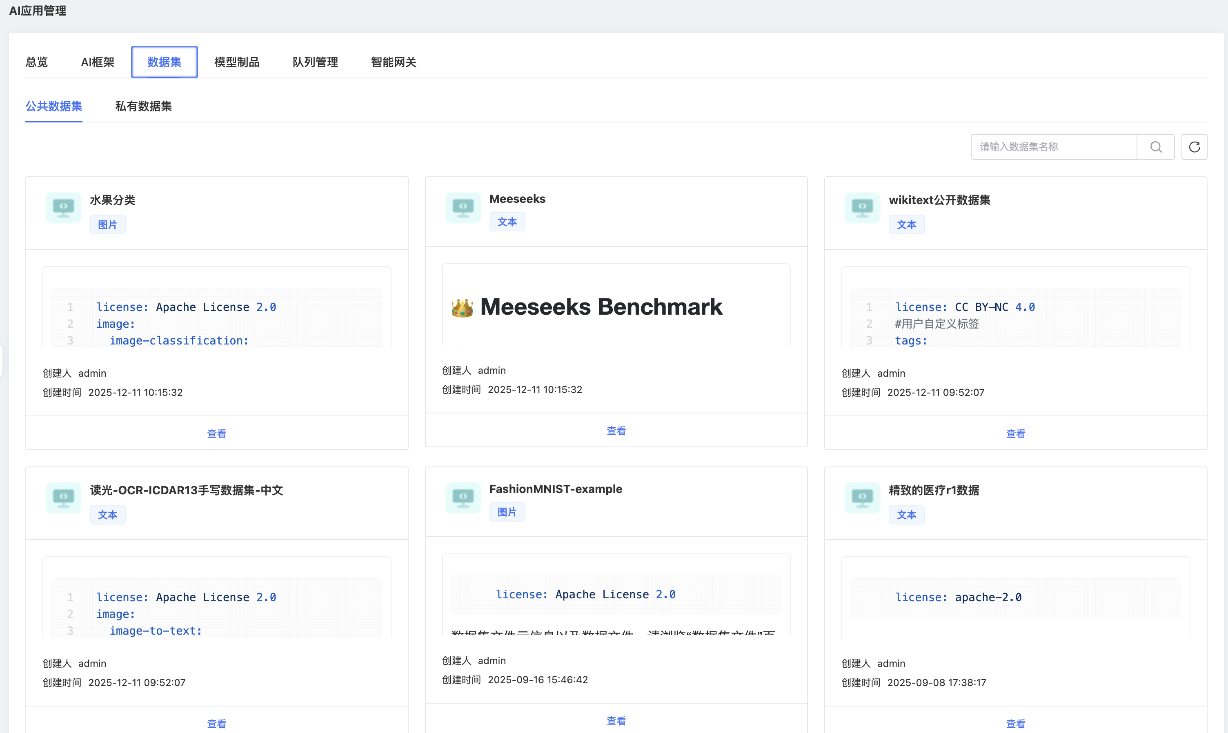Click the refresh icon button

coord(1194,147)
